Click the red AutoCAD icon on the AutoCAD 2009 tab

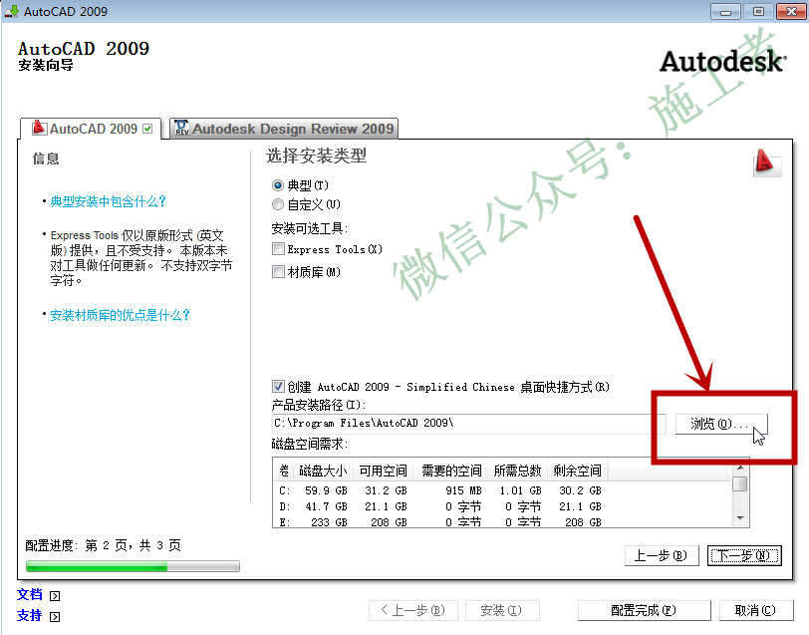(x=38, y=128)
